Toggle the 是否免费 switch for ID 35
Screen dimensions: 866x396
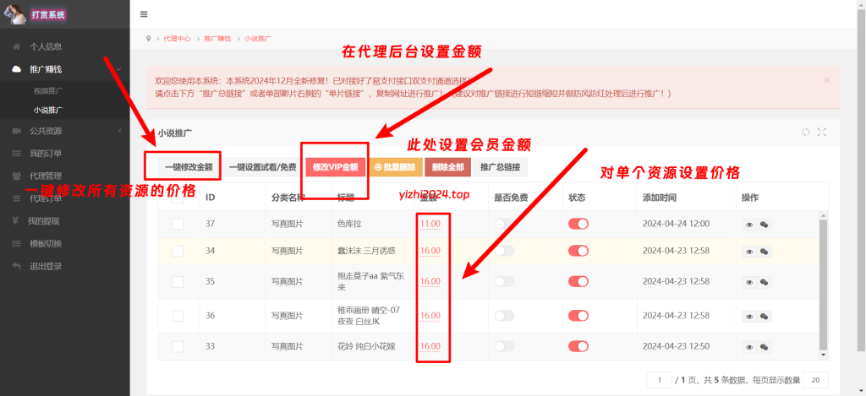tap(504, 280)
